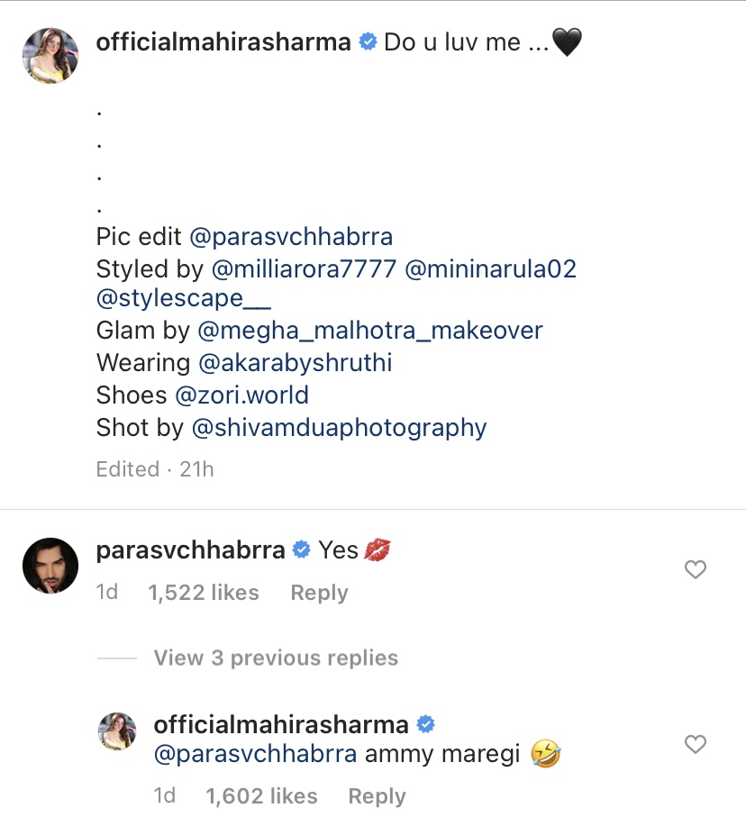
Task: Like the "ammy maregi" reply
Action: pyautogui.click(x=695, y=744)
